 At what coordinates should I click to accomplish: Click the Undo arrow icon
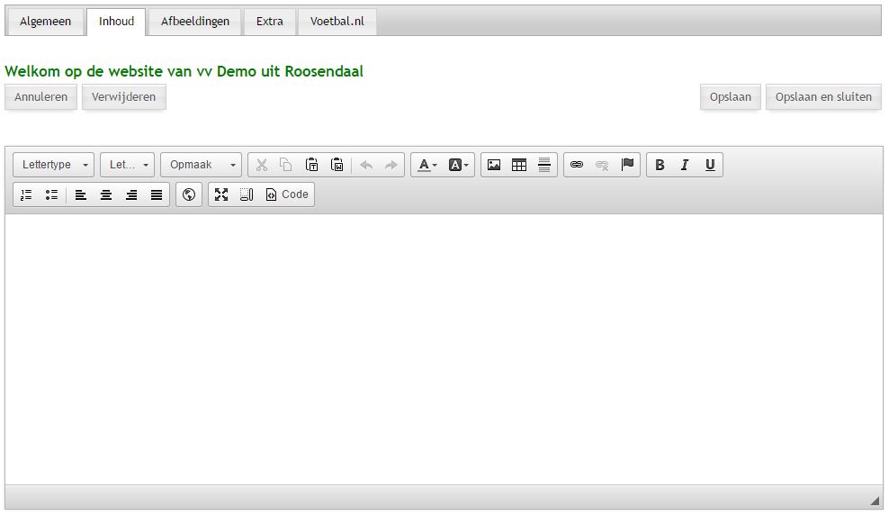tap(366, 165)
